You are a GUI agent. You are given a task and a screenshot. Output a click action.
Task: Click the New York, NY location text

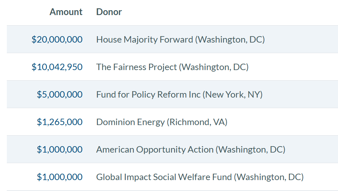[232, 95]
